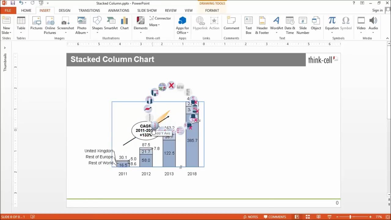391x220 pixels.
Task: Save the presentation from Quick Access Toolbar
Action: 13,3
